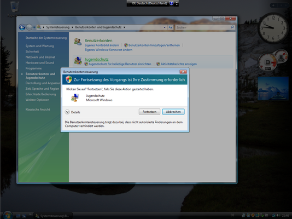
Task: Click the Jugendschutz category icon
Action: pos(78,61)
